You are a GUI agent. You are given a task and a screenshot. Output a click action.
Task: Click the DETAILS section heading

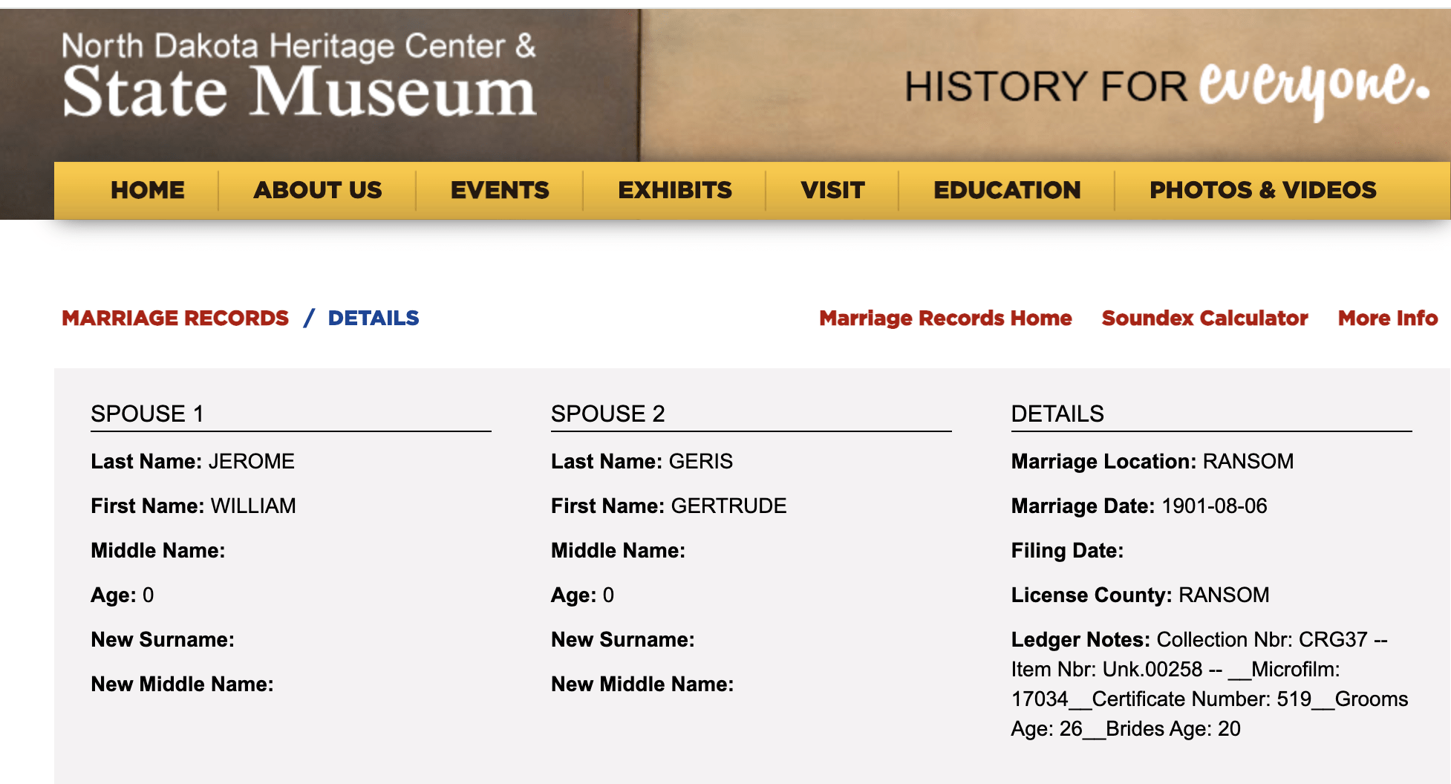tap(1057, 414)
